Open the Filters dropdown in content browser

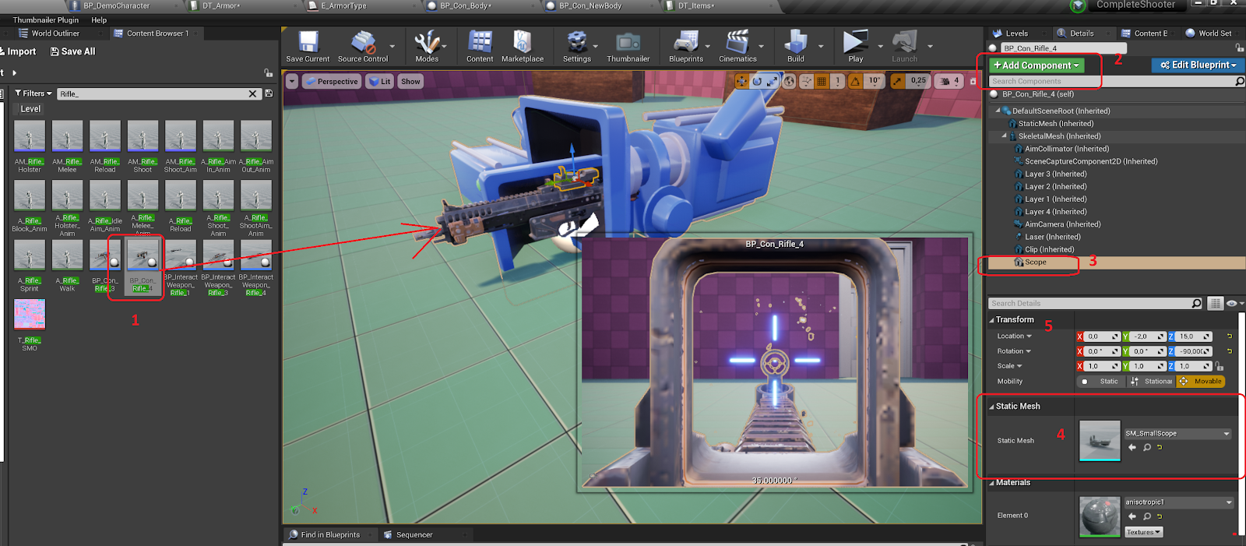33,93
